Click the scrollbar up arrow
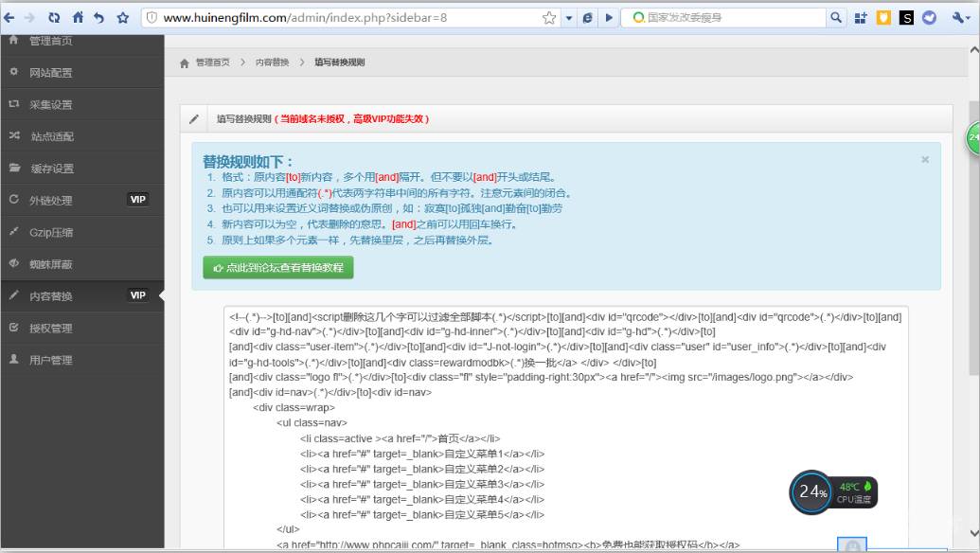Image resolution: width=980 pixels, height=553 pixels. [x=973, y=48]
